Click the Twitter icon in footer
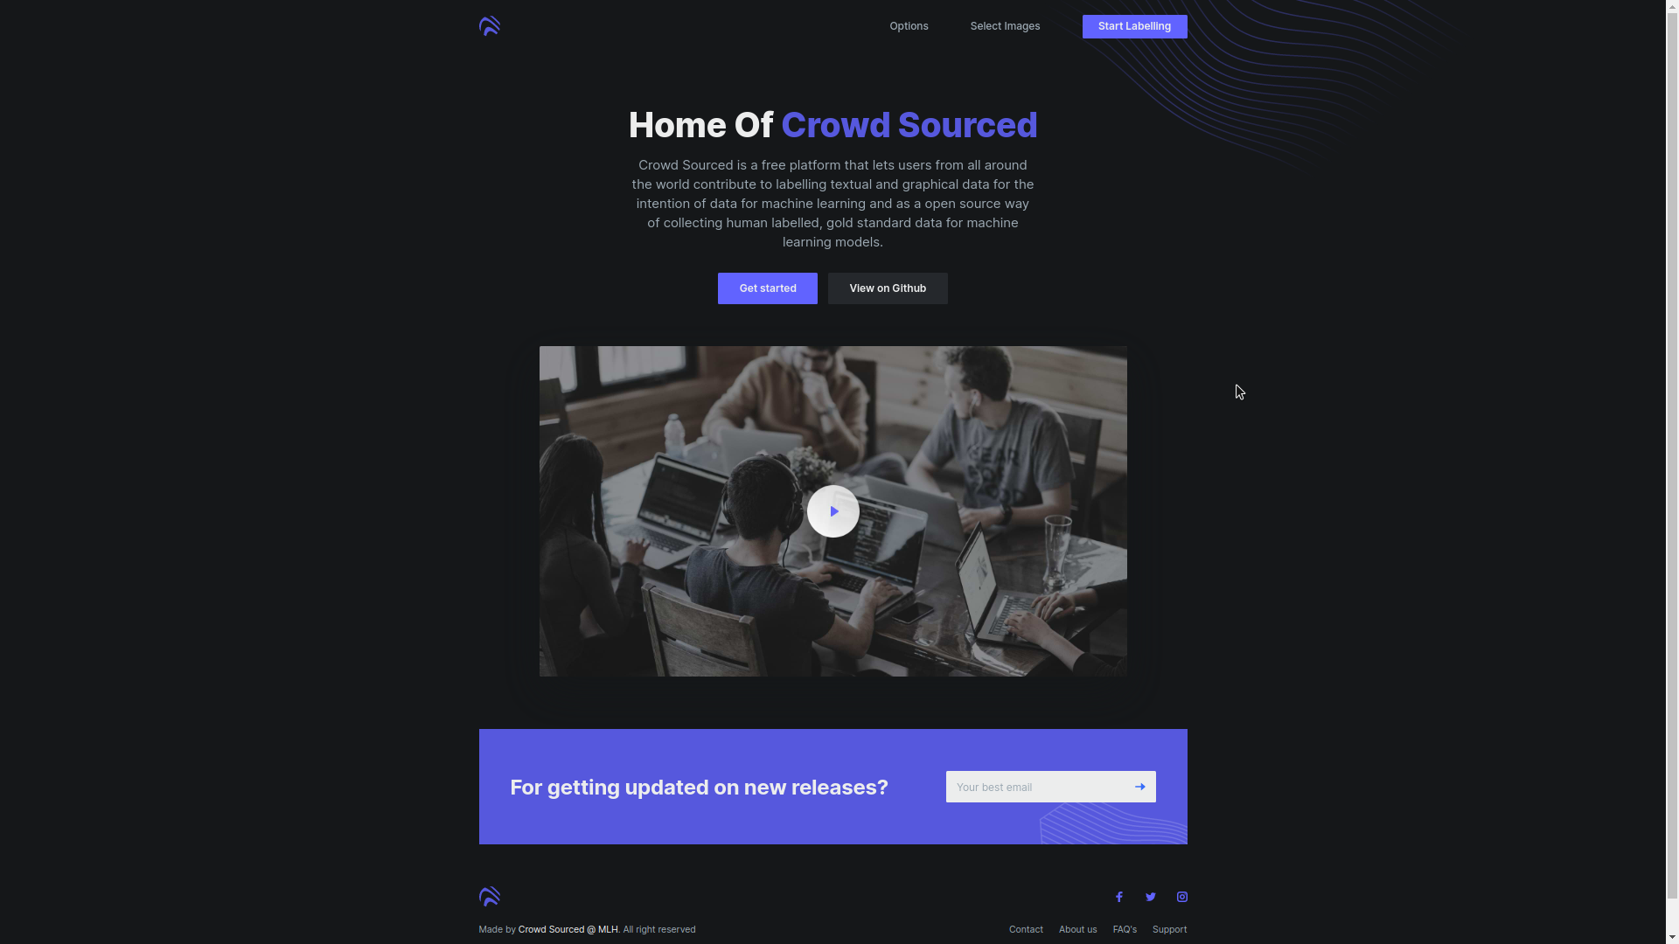Screen dimensions: 1679x944 1151,897
